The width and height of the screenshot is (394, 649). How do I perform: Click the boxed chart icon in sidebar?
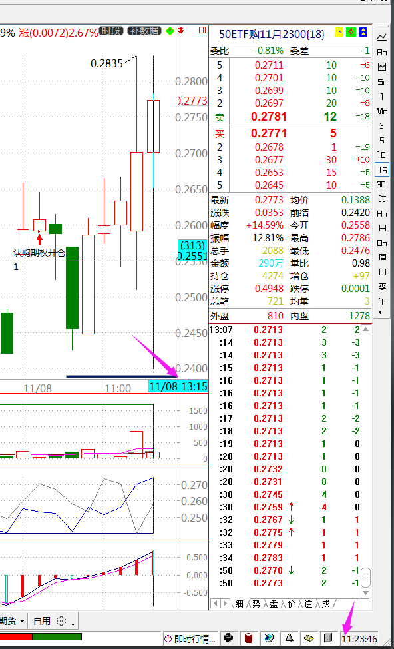(382, 67)
